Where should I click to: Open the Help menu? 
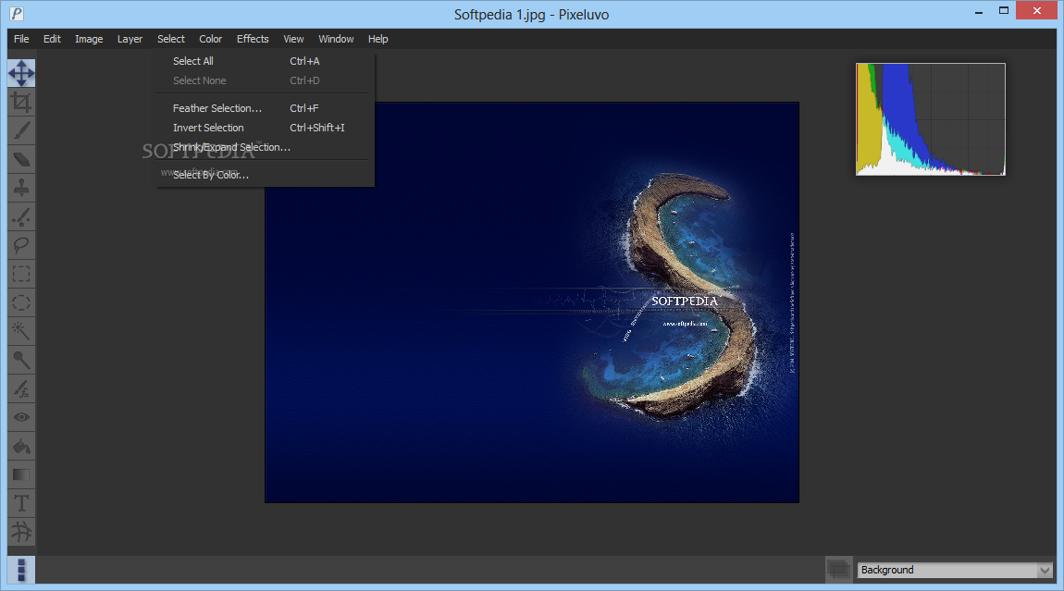tap(378, 39)
